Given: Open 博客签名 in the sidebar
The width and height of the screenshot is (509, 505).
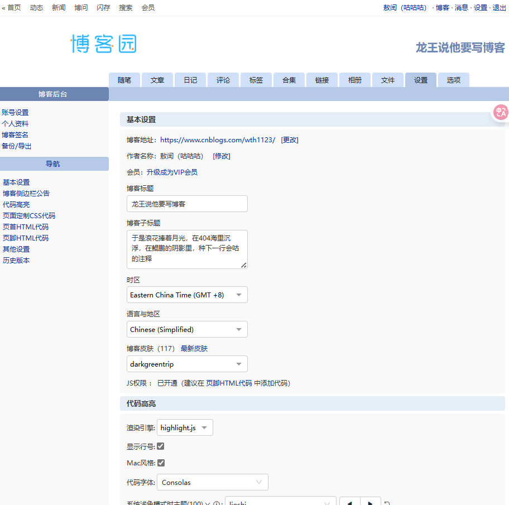Looking at the screenshot, I should [15, 134].
